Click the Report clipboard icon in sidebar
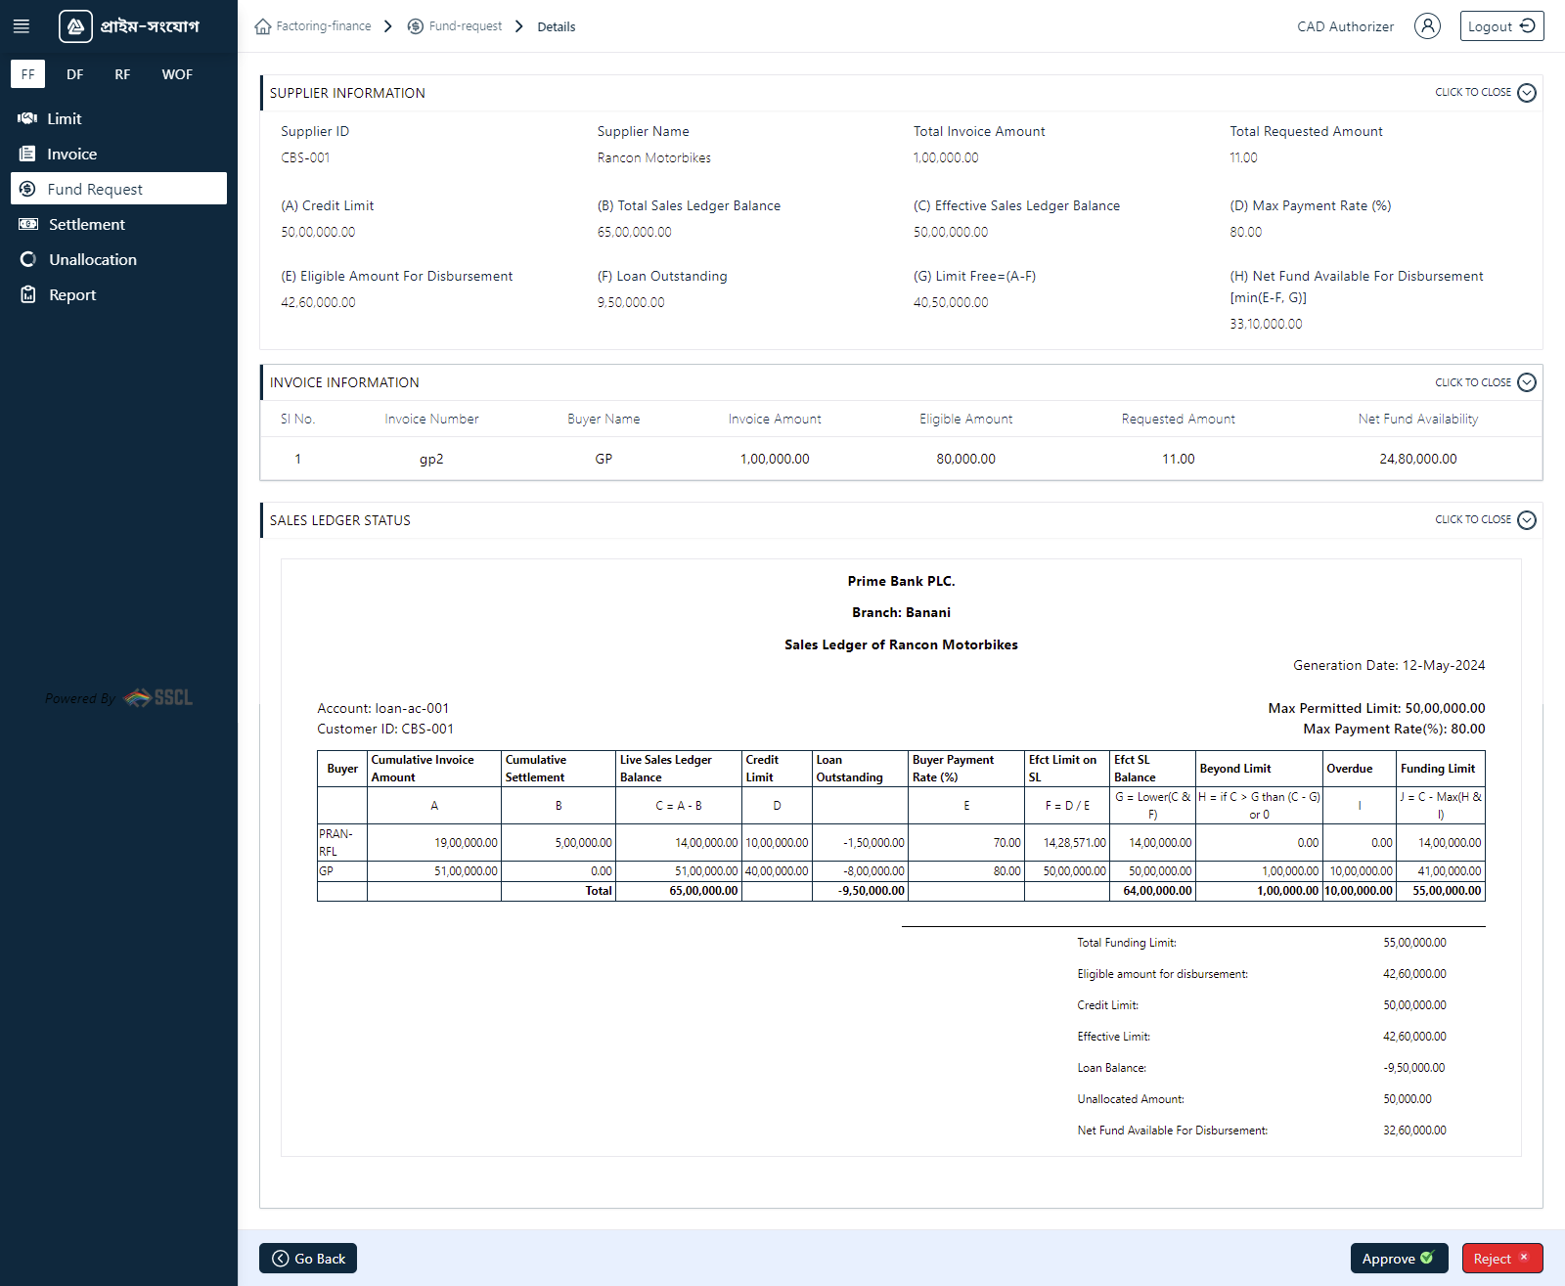The image size is (1565, 1286). pos(28,294)
